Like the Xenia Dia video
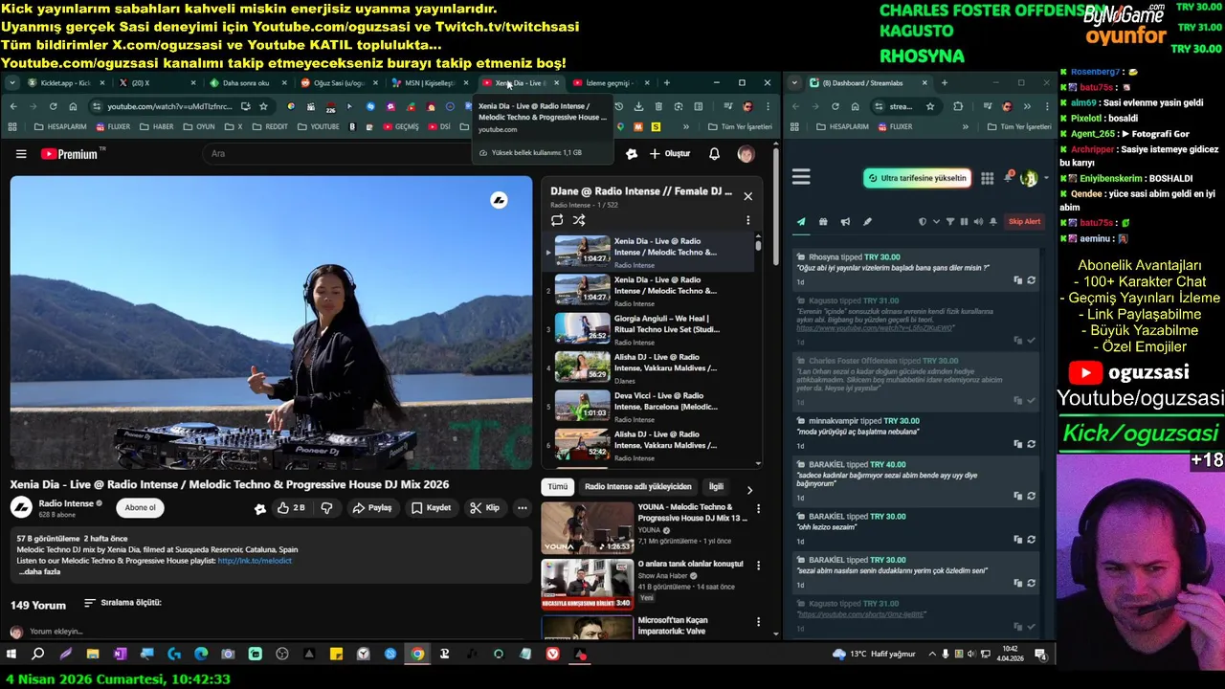Viewport: 1225px width, 689px height. tap(291, 508)
